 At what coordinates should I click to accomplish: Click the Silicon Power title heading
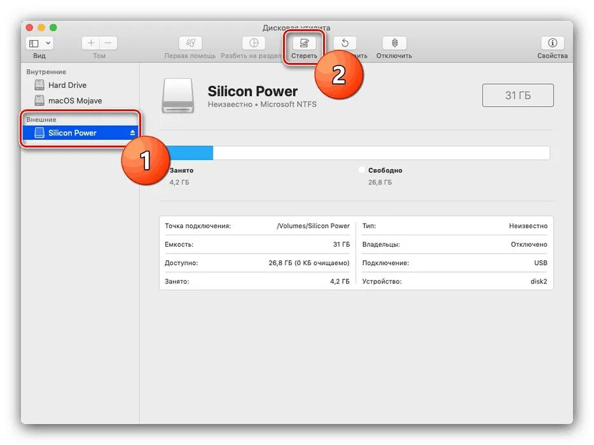[252, 92]
